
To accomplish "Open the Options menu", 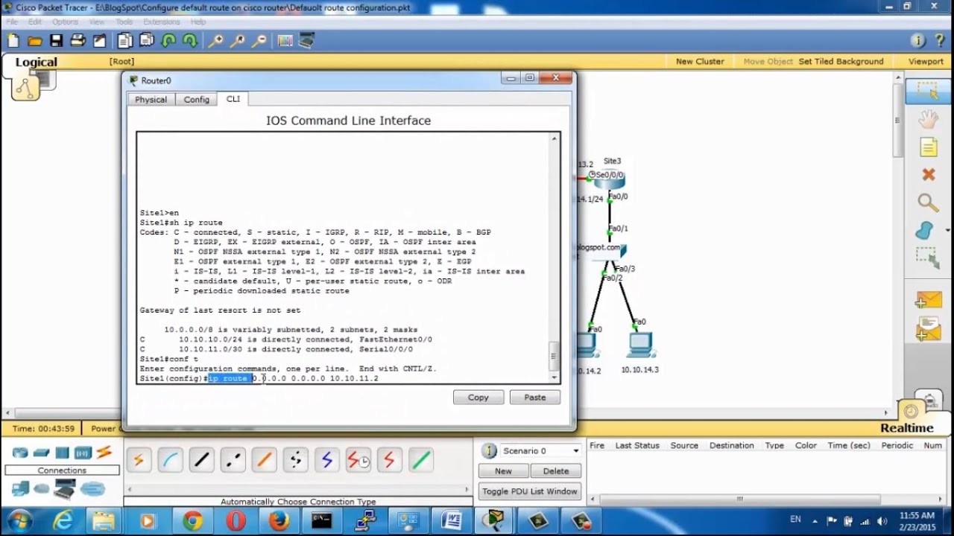I will [x=65, y=22].
